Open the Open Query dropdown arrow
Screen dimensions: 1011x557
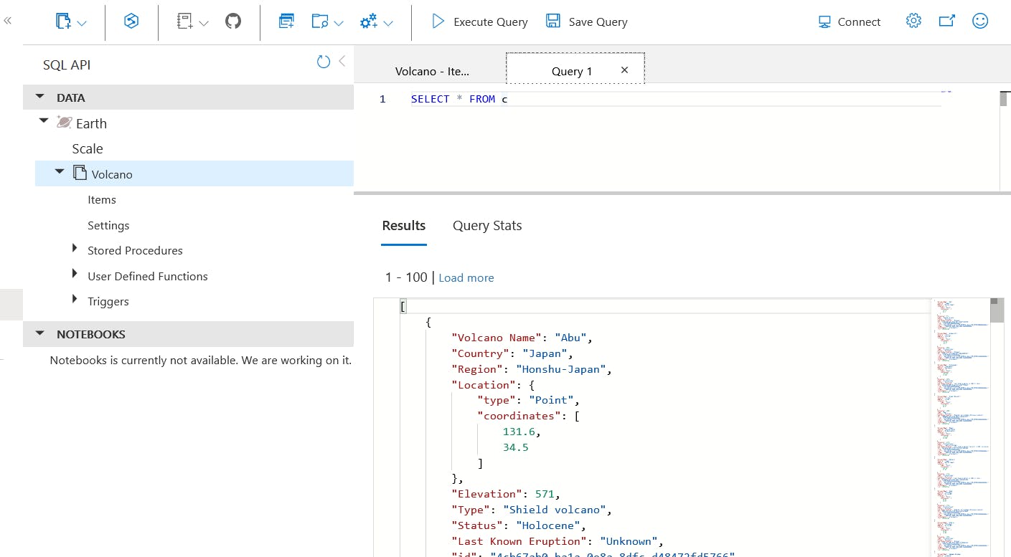click(x=339, y=23)
